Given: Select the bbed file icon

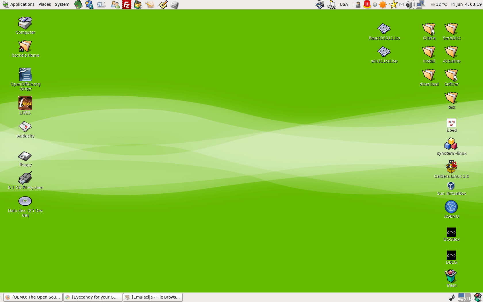Looking at the screenshot, I should pyautogui.click(x=451, y=125).
